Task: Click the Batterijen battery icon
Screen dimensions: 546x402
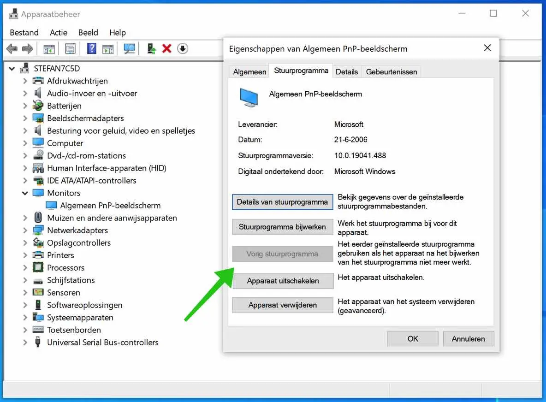Action: 38,106
